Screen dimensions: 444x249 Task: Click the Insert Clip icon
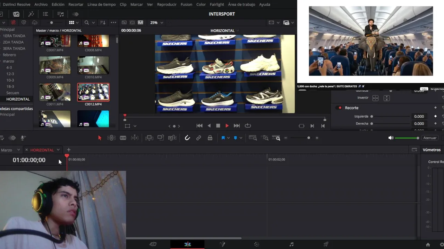point(149,138)
